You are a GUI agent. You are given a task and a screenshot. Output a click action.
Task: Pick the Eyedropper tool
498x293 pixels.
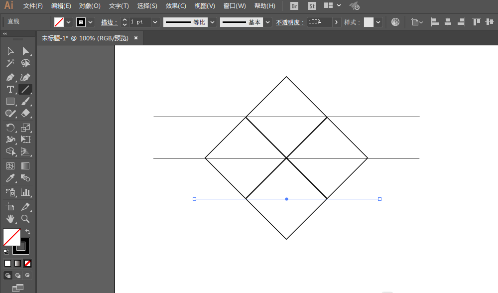coord(10,178)
